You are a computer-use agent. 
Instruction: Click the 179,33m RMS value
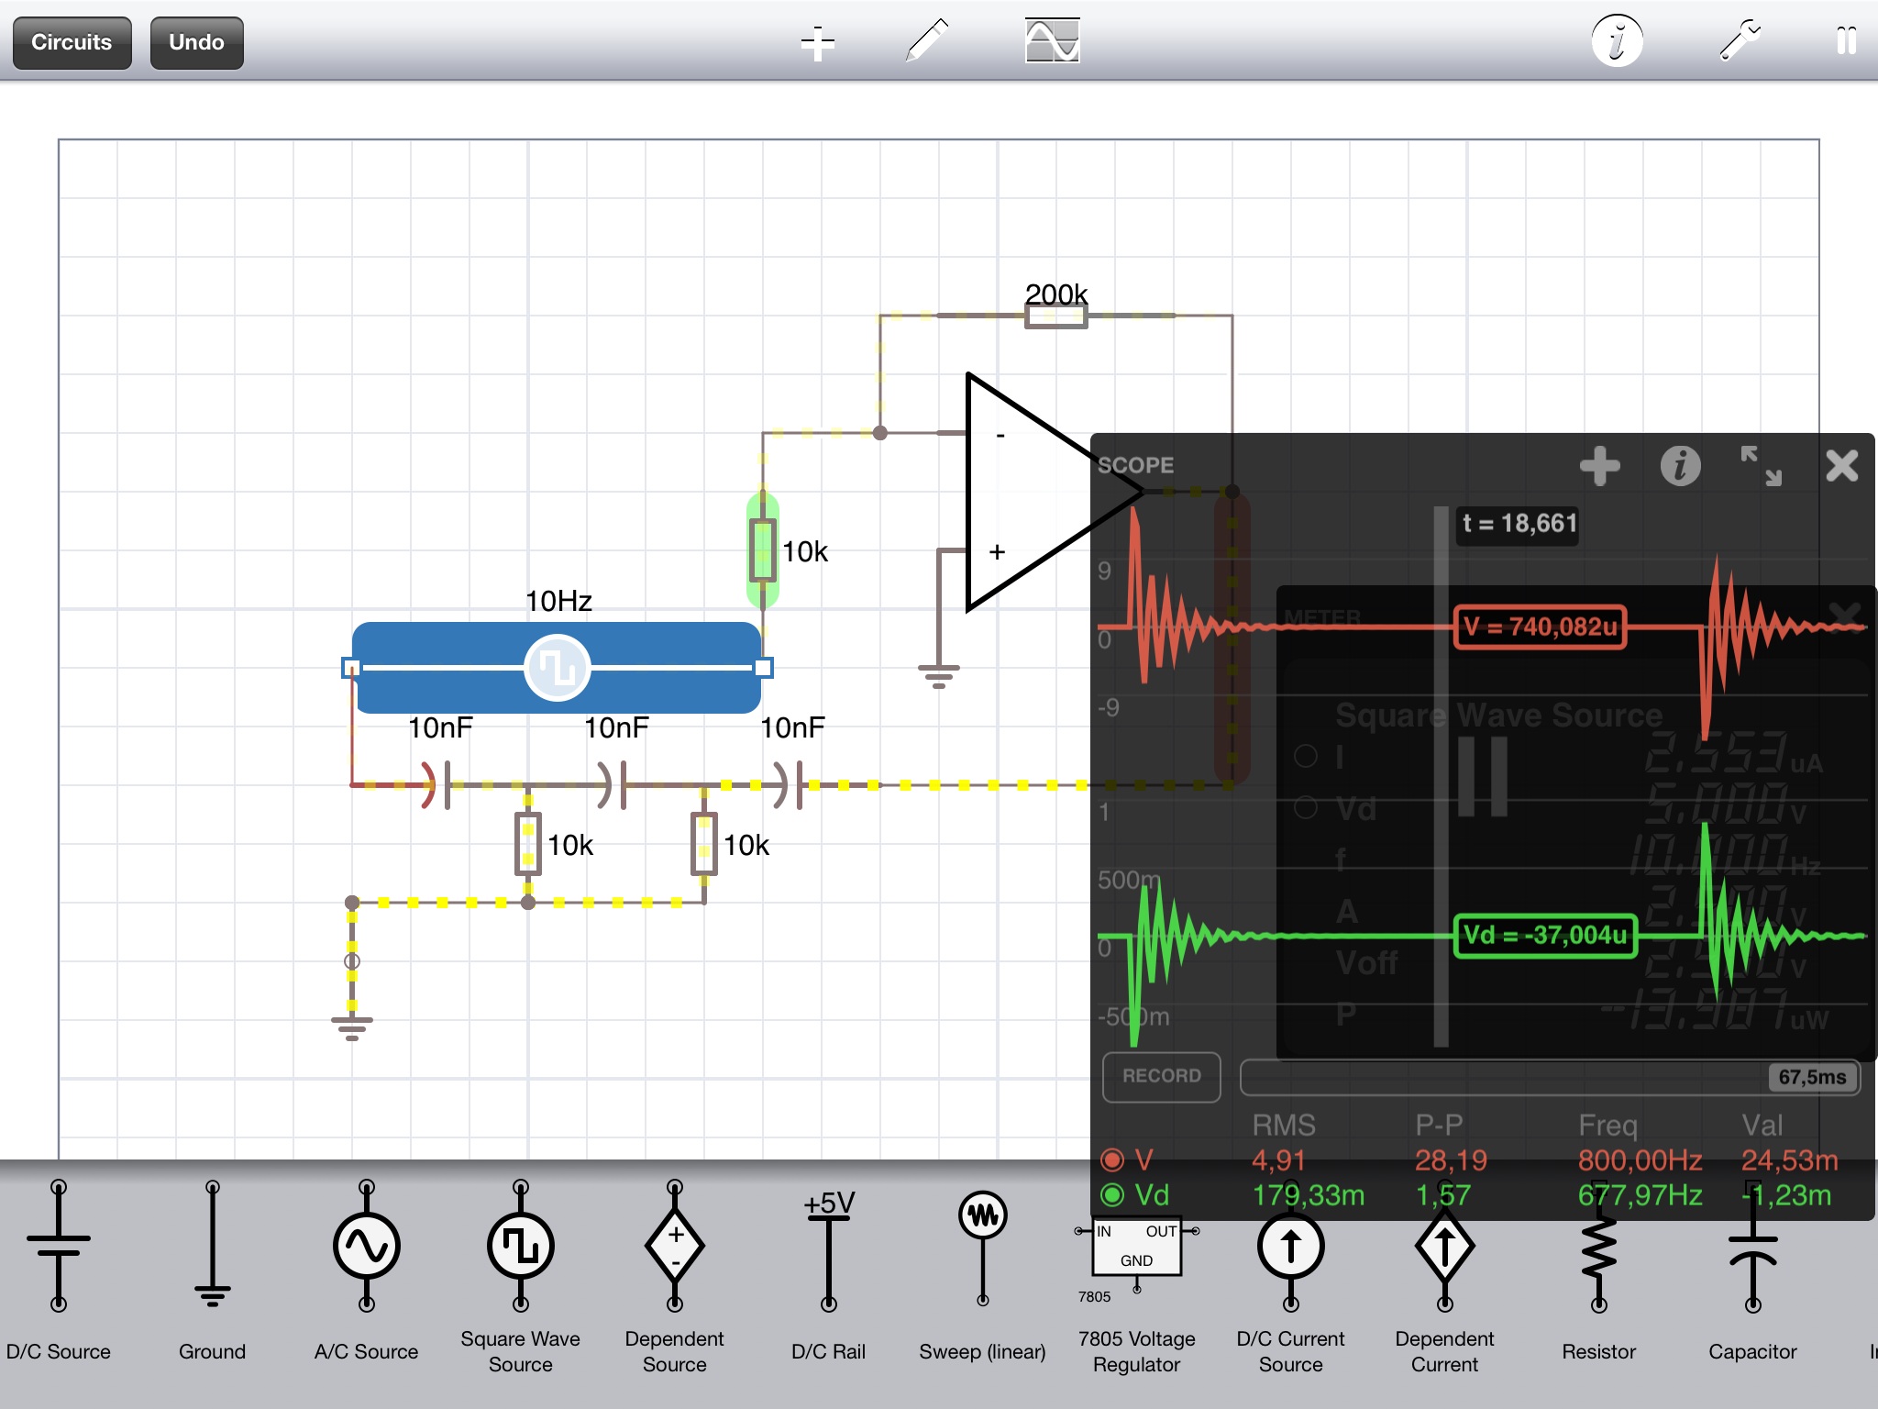1309,1195
